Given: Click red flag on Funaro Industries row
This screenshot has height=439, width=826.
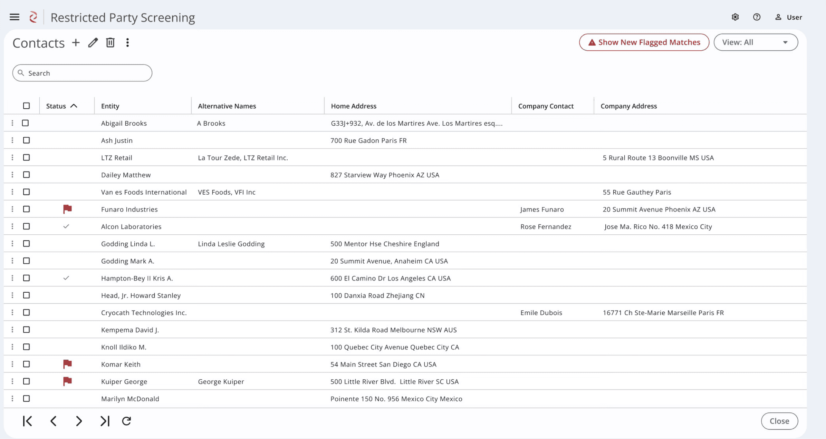Looking at the screenshot, I should (x=67, y=209).
